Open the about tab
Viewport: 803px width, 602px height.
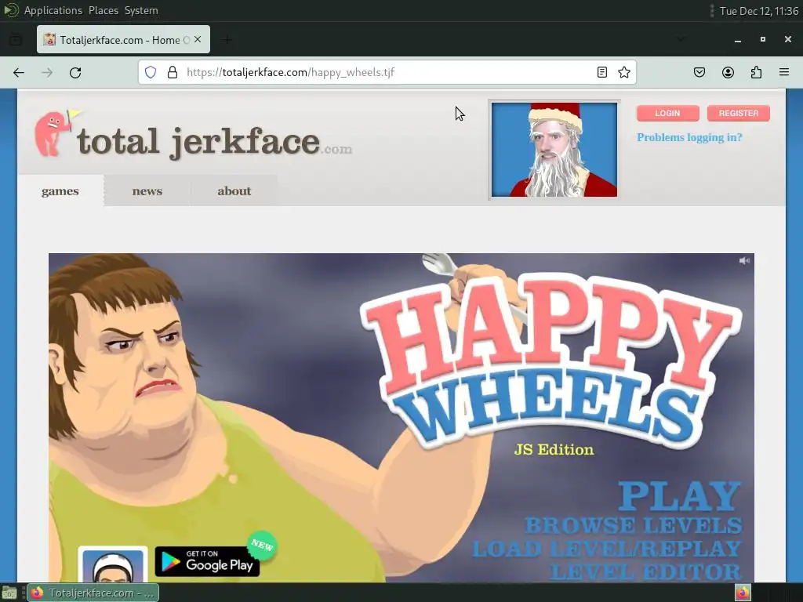[234, 191]
